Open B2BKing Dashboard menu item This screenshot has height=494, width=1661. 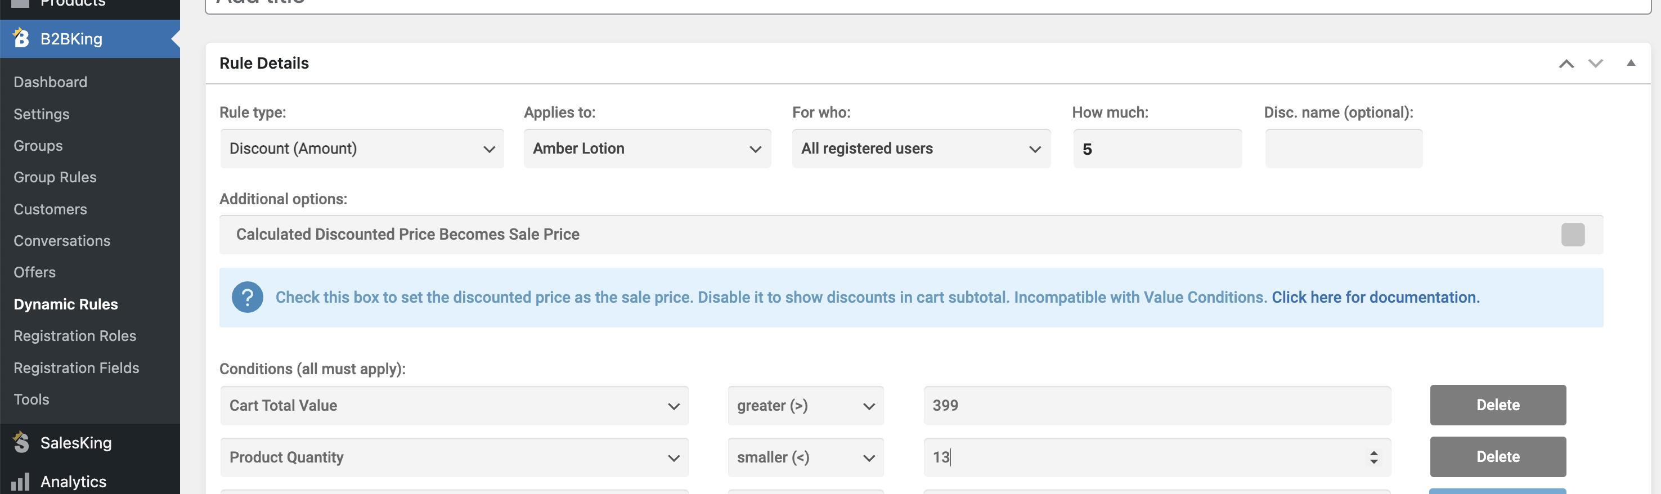click(x=50, y=82)
